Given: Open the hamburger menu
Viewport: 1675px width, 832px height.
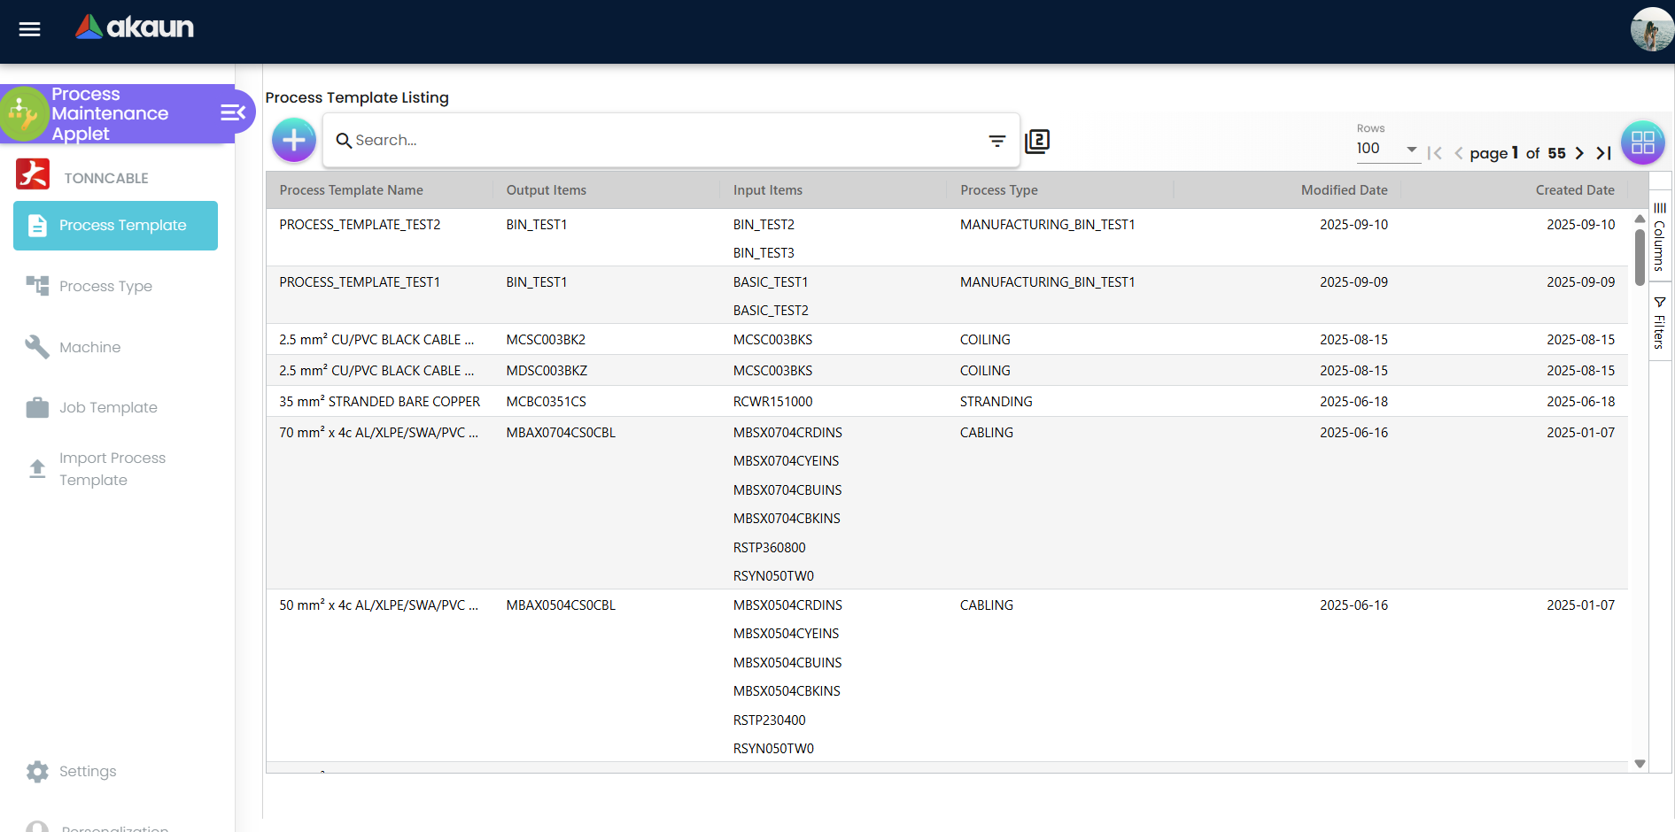Looking at the screenshot, I should tap(28, 29).
